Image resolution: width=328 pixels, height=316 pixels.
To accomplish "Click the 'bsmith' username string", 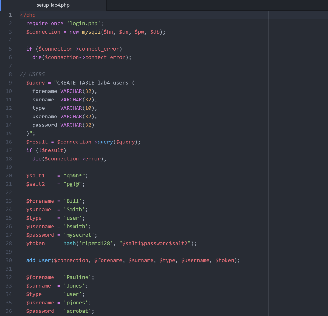I will (x=76, y=226).
